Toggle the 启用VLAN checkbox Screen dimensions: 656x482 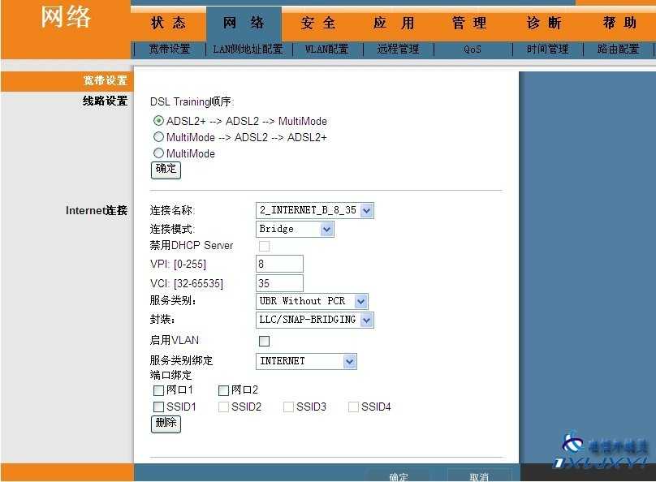pyautogui.click(x=264, y=341)
